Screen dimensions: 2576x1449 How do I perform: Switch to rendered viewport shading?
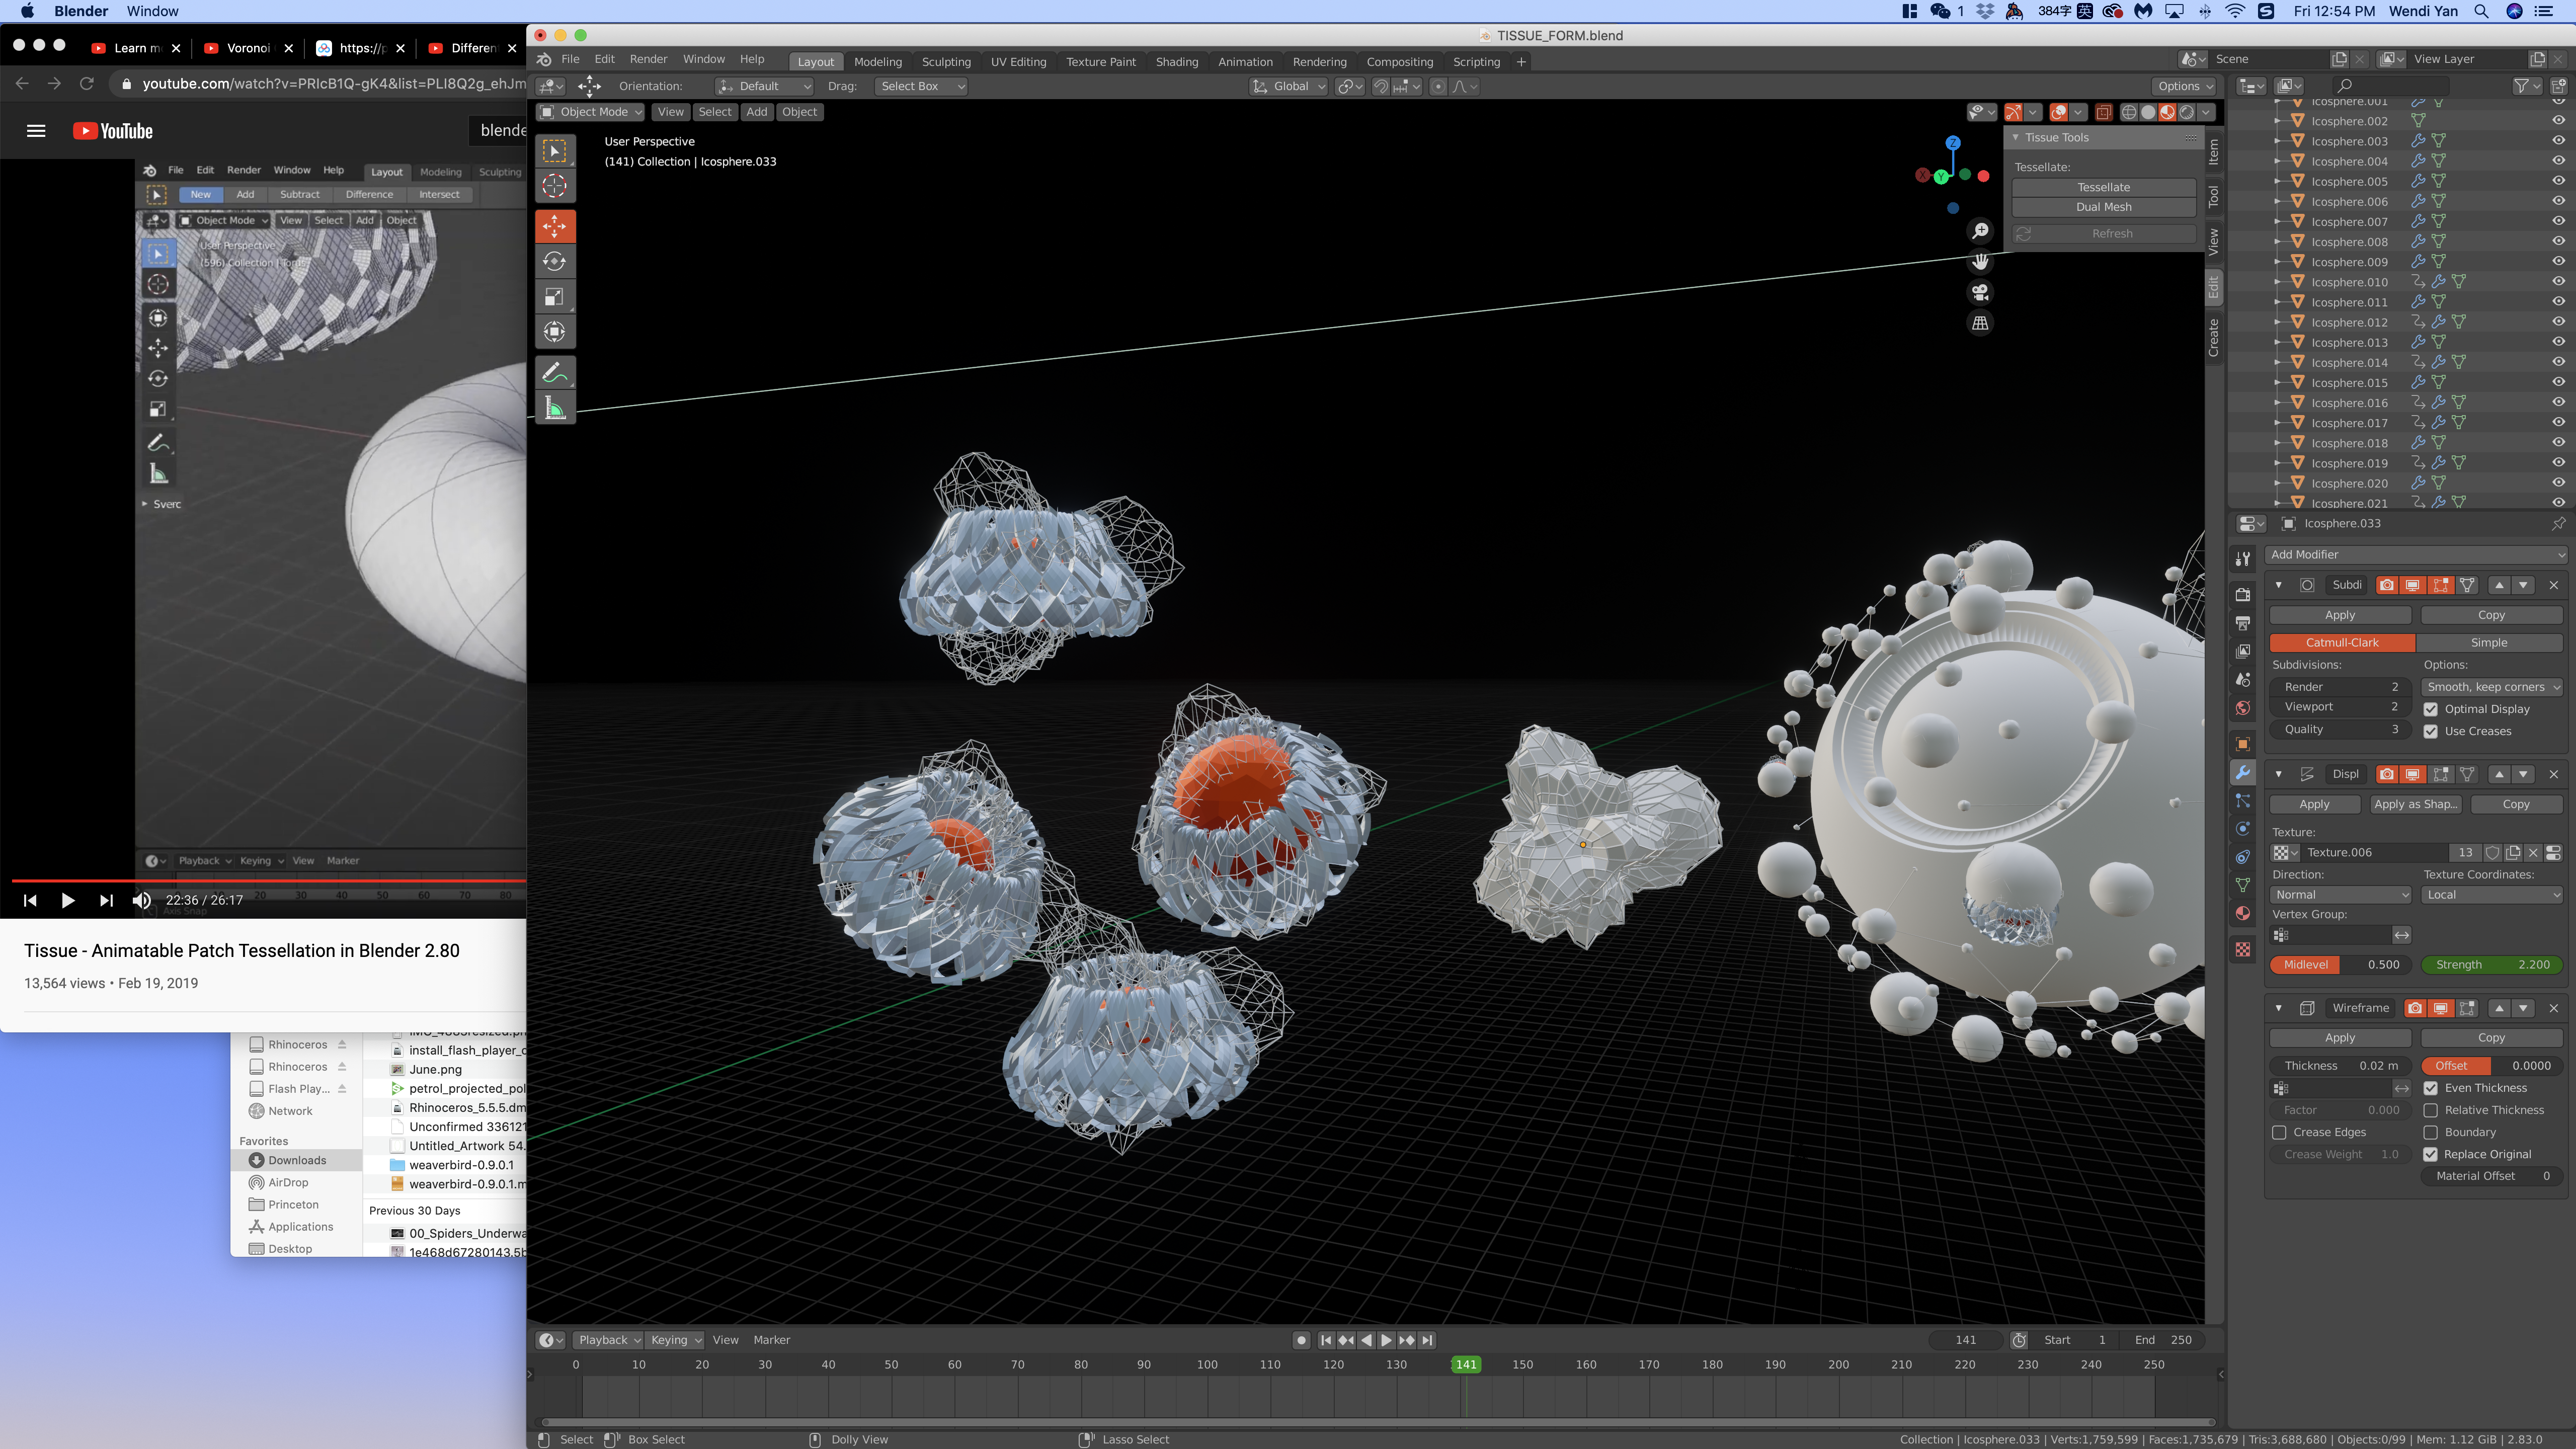click(2186, 112)
